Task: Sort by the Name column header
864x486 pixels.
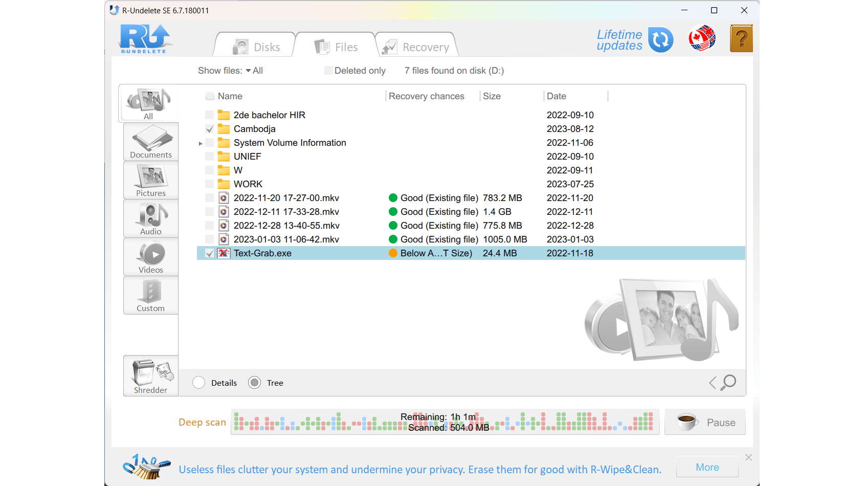Action: [x=230, y=96]
